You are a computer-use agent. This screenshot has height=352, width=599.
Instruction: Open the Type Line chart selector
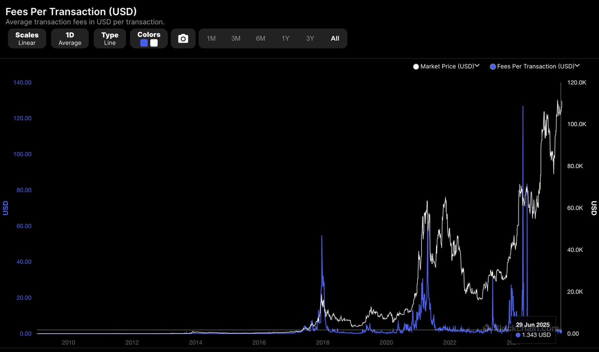tap(110, 38)
